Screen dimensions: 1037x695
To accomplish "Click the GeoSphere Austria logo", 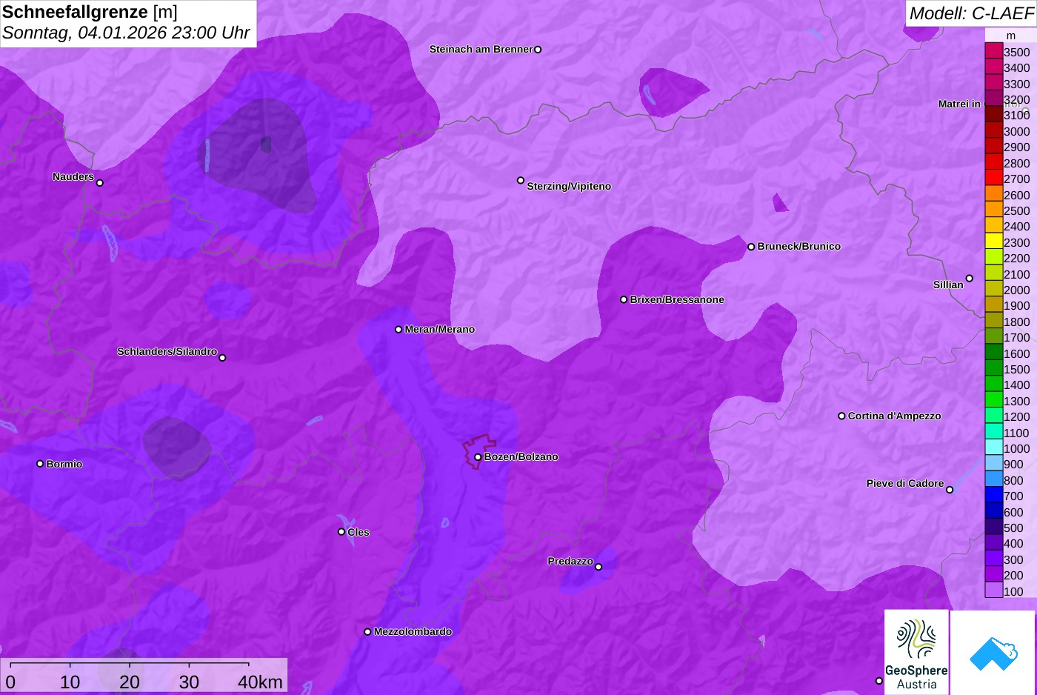I will [916, 652].
